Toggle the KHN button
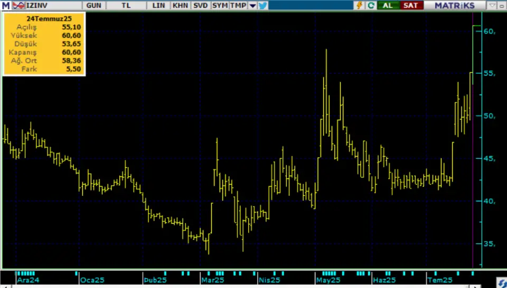 [x=180, y=5]
